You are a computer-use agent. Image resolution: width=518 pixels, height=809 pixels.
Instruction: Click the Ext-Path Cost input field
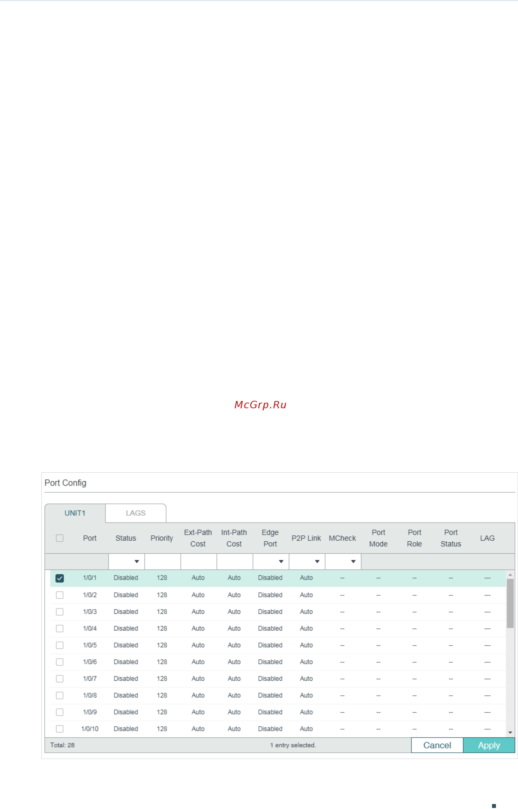[199, 562]
